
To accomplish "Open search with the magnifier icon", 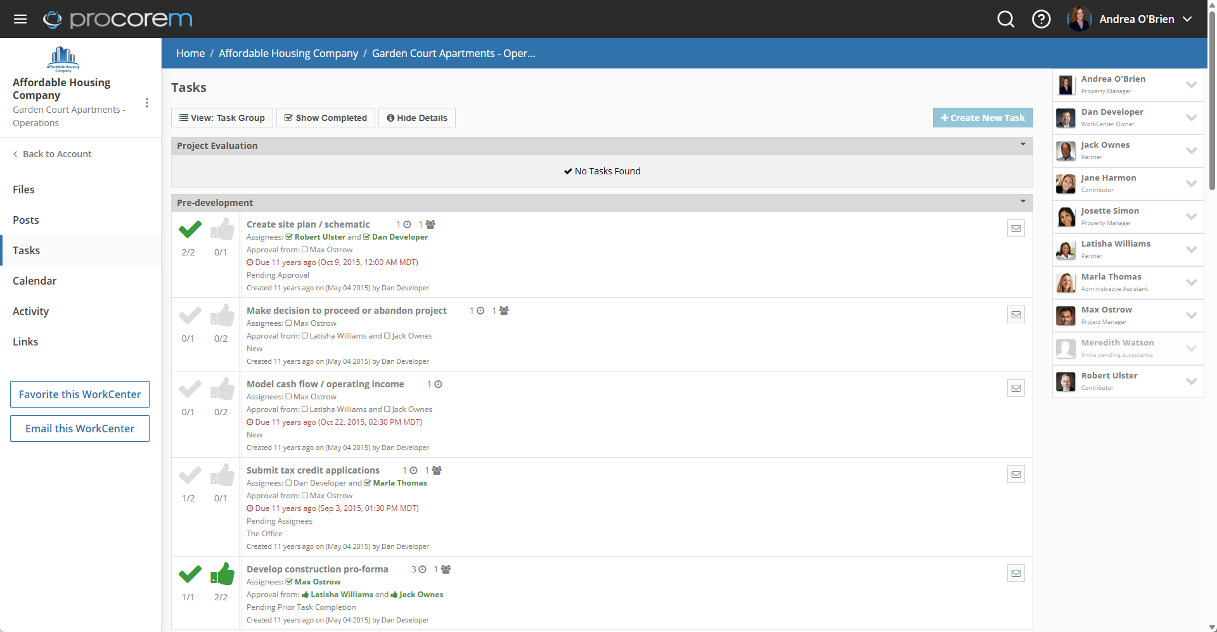I will pos(1006,19).
